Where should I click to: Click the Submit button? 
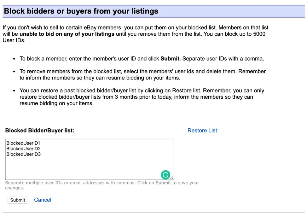point(18,200)
